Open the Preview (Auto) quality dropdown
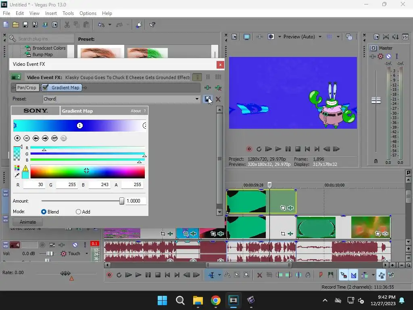The image size is (413, 310). point(320,37)
